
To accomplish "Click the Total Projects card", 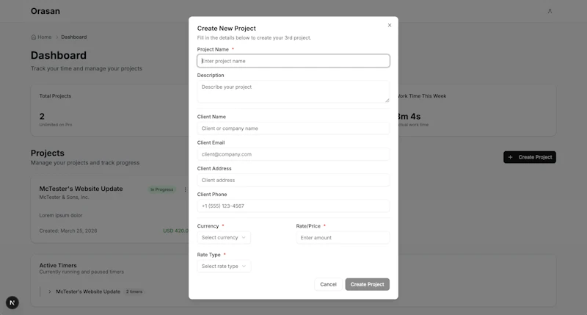I will [x=109, y=109].
